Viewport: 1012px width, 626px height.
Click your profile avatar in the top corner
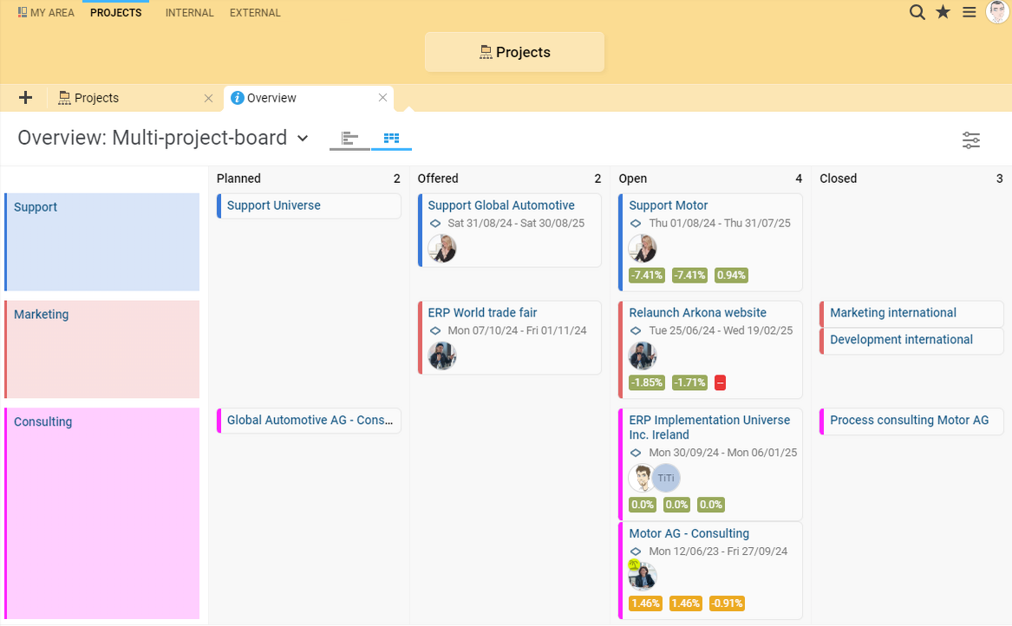pyautogui.click(x=997, y=12)
